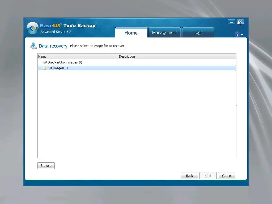Select Disk/Partition images(0) row
Image resolution: width=272 pixels, height=204 pixels.
point(137,62)
